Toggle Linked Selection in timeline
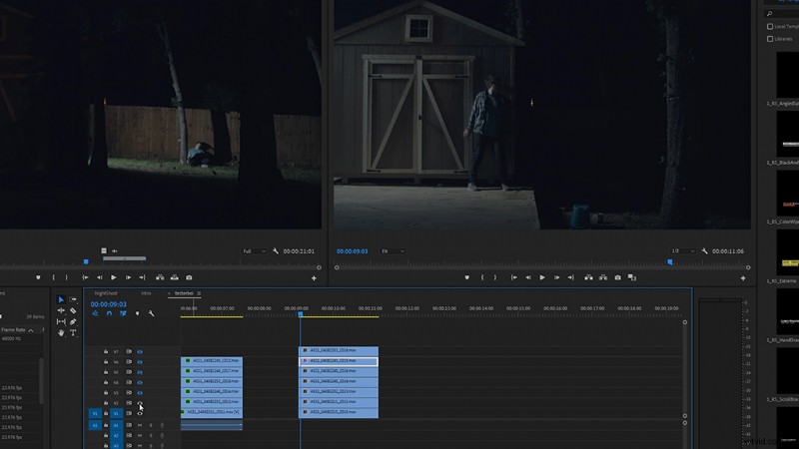The height and width of the screenshot is (449, 799). 123,313
